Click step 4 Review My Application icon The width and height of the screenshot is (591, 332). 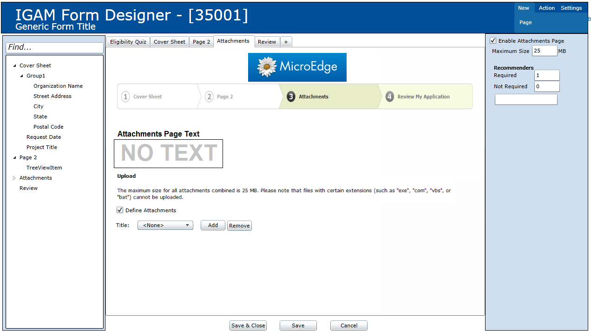coord(390,97)
